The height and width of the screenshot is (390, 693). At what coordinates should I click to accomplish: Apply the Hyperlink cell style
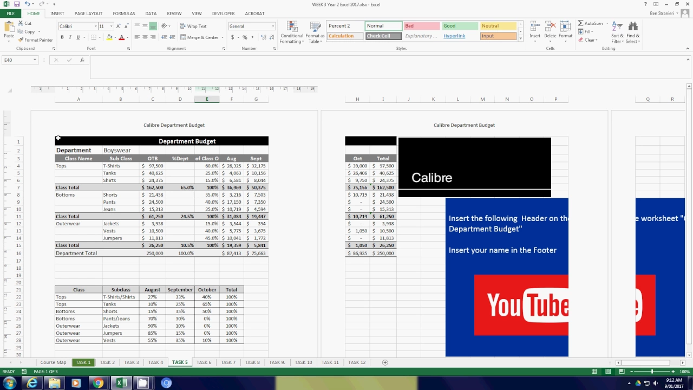click(460, 36)
